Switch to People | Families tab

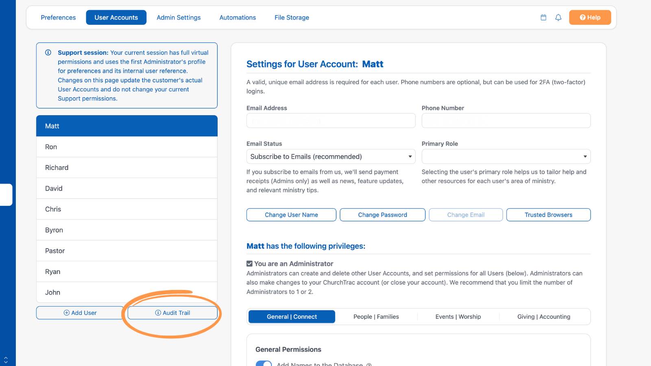tap(376, 317)
